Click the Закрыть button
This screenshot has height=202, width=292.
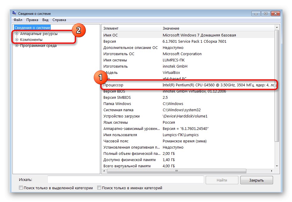pos(256,180)
